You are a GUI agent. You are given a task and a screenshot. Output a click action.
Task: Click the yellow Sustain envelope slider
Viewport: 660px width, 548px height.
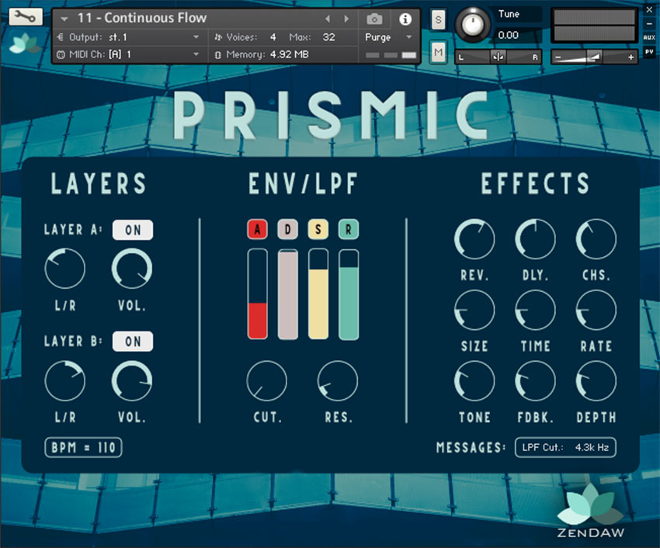(x=318, y=294)
